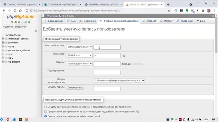
Task: Open the phpMyAdmin documentation blue question icon
Action: click(x=19, y=22)
